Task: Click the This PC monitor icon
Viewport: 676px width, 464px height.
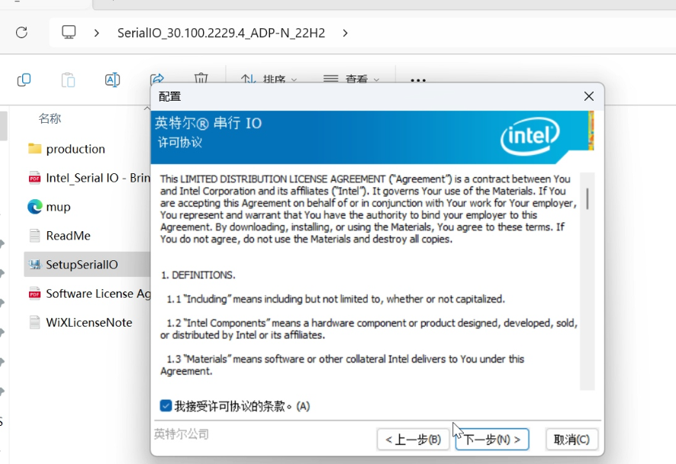Action: coord(69,32)
